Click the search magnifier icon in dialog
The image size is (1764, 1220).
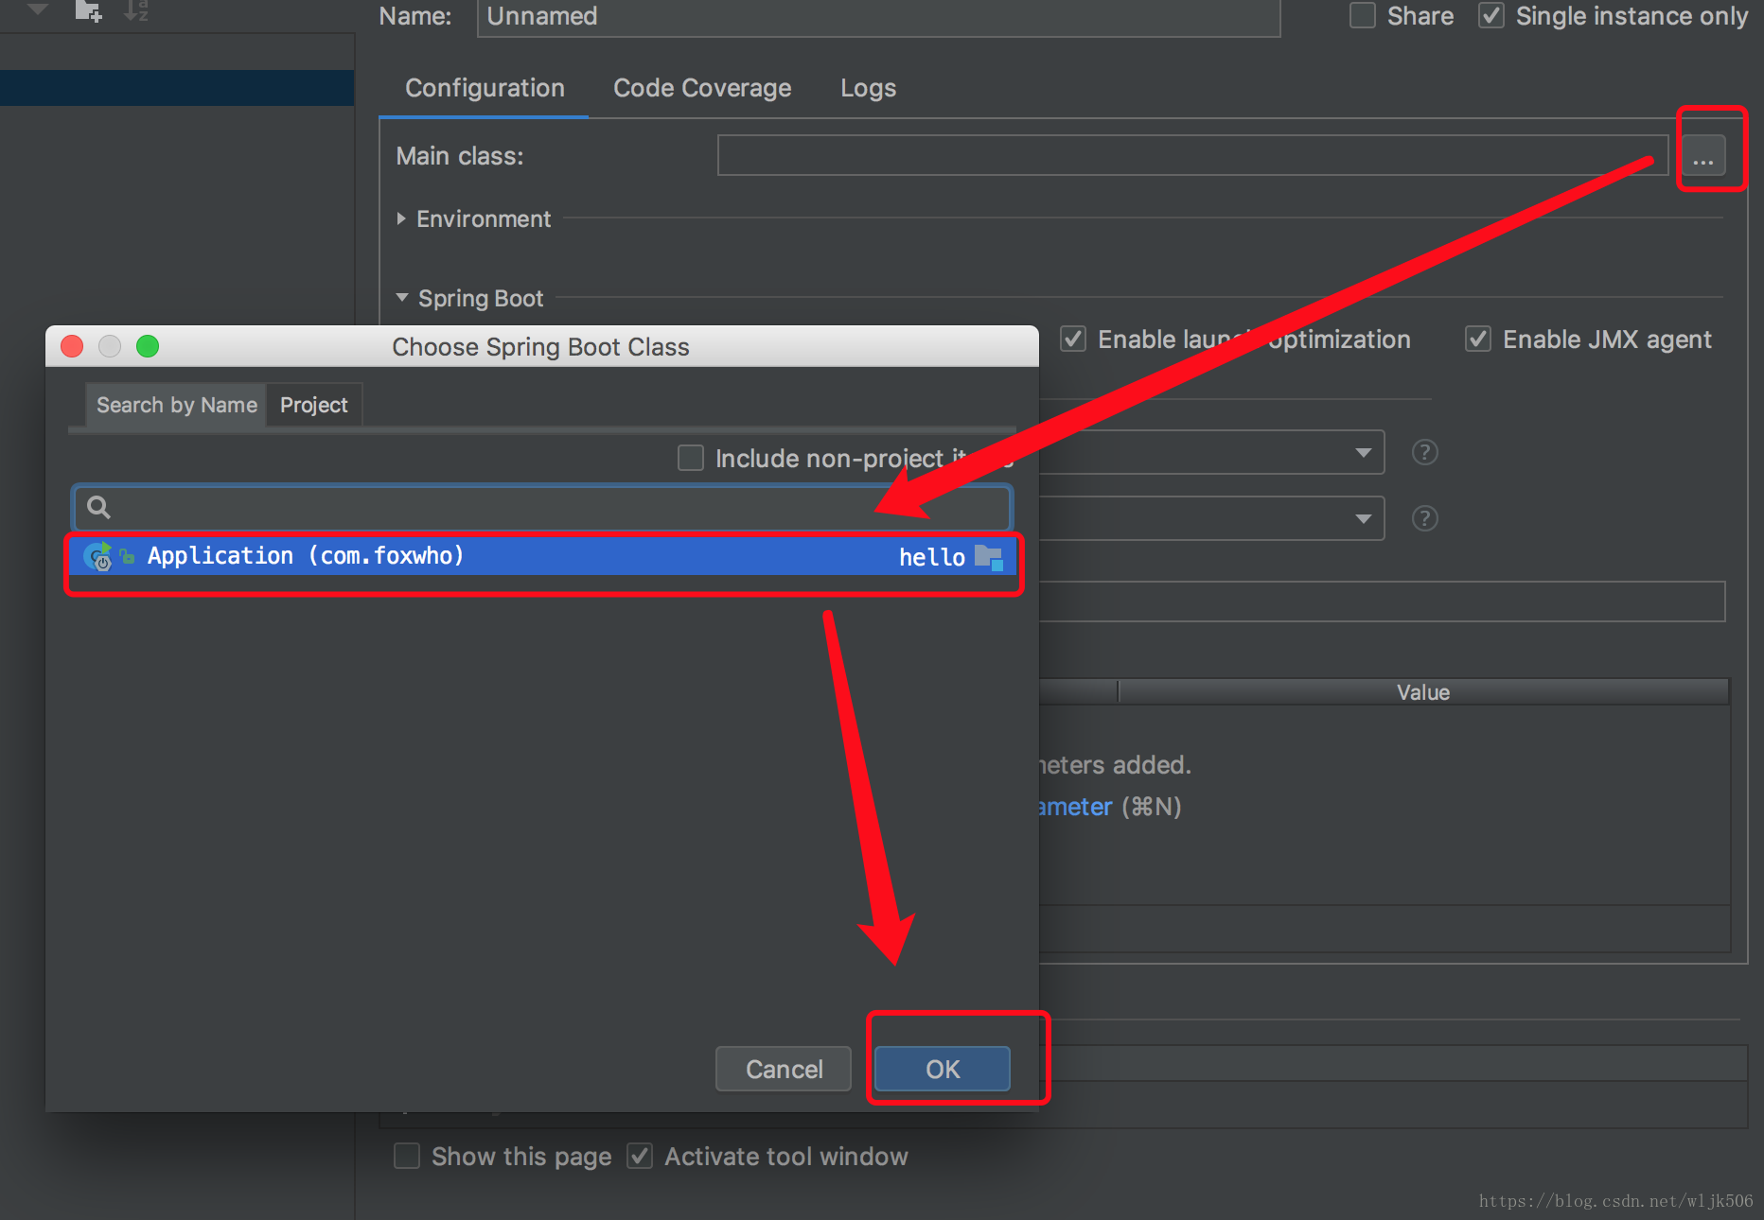click(x=98, y=508)
